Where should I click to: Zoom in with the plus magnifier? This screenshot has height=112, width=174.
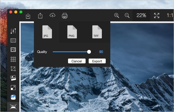117,16
